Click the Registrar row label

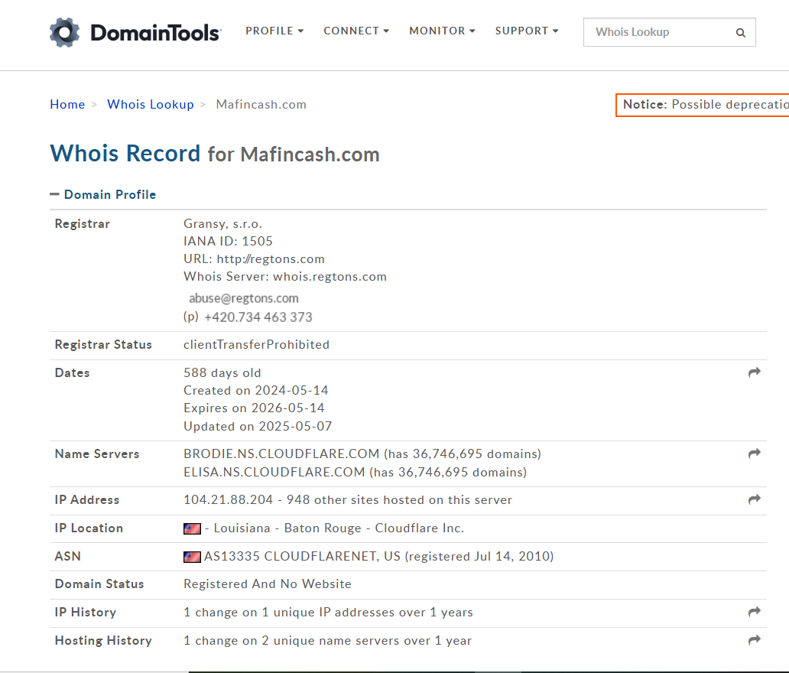pyautogui.click(x=83, y=223)
